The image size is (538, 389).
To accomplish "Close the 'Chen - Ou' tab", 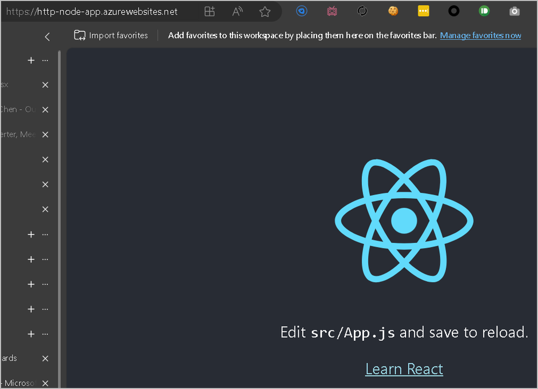I will click(x=45, y=110).
